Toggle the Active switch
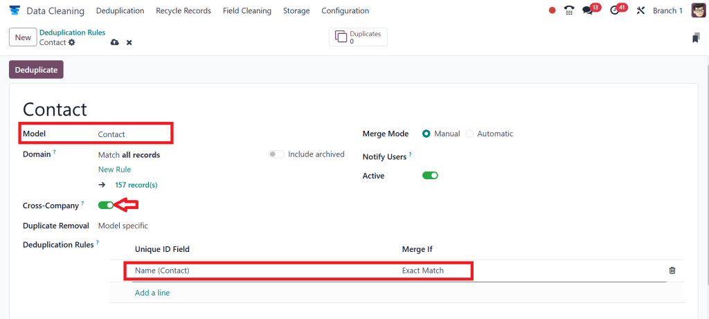 (x=430, y=175)
